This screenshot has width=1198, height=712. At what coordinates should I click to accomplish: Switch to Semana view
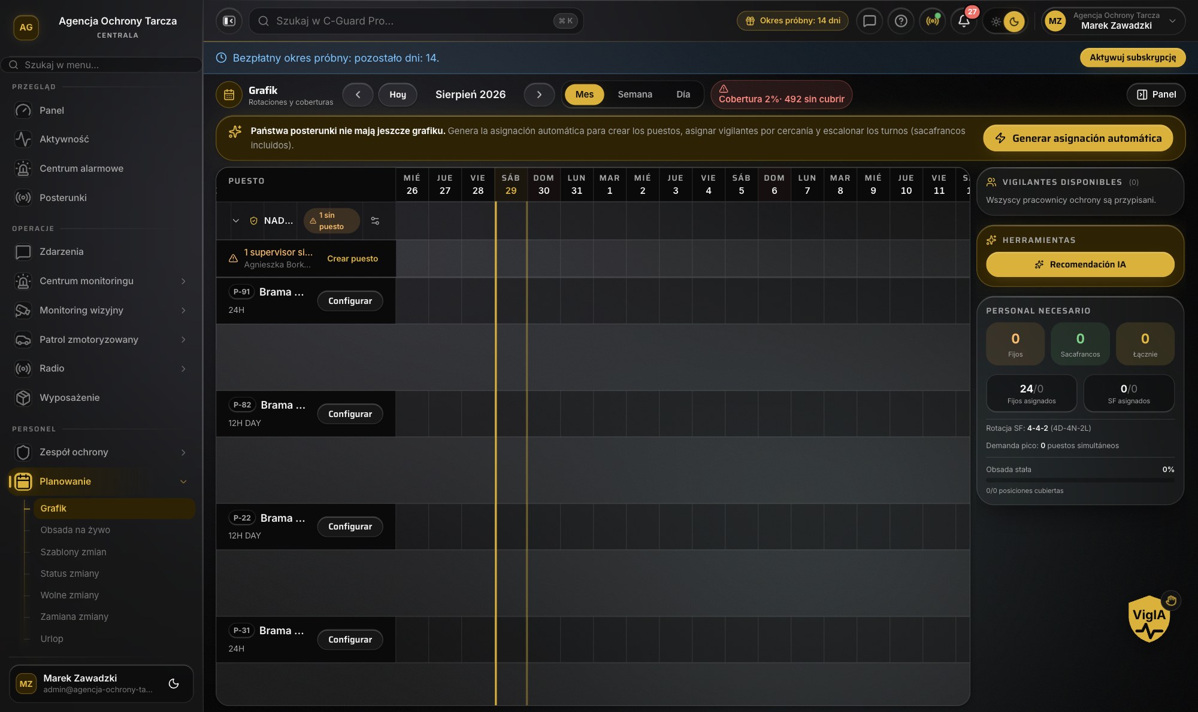(x=635, y=95)
